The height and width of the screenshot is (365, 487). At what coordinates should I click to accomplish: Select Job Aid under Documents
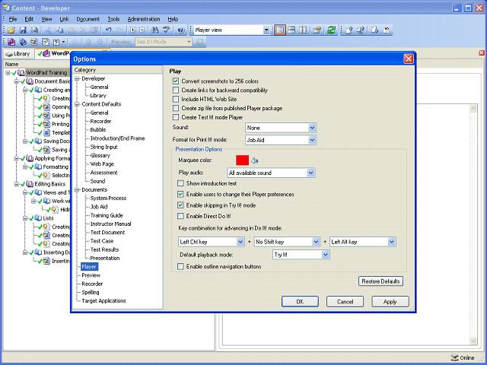(x=99, y=207)
